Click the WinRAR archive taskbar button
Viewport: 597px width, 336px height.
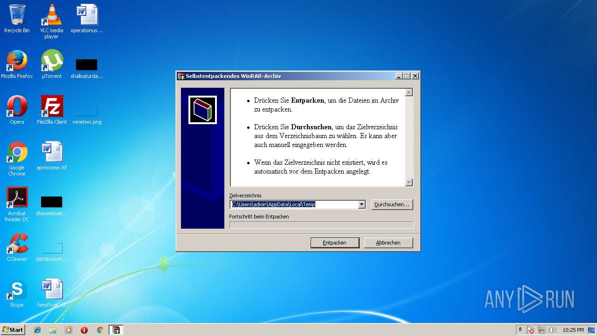point(116,330)
